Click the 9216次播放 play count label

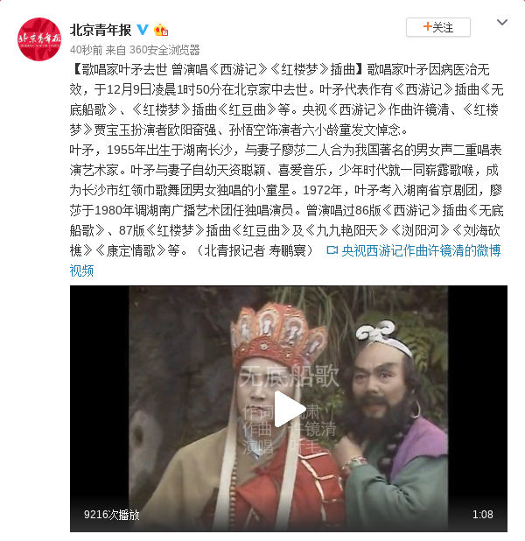[x=111, y=515]
